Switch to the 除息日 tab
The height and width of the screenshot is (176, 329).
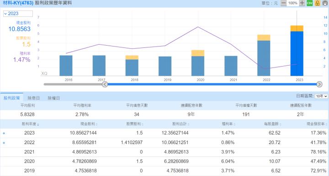pos(33,98)
